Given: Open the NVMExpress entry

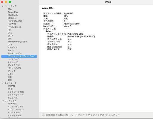Looking at the screenshot, I should (14, 27).
